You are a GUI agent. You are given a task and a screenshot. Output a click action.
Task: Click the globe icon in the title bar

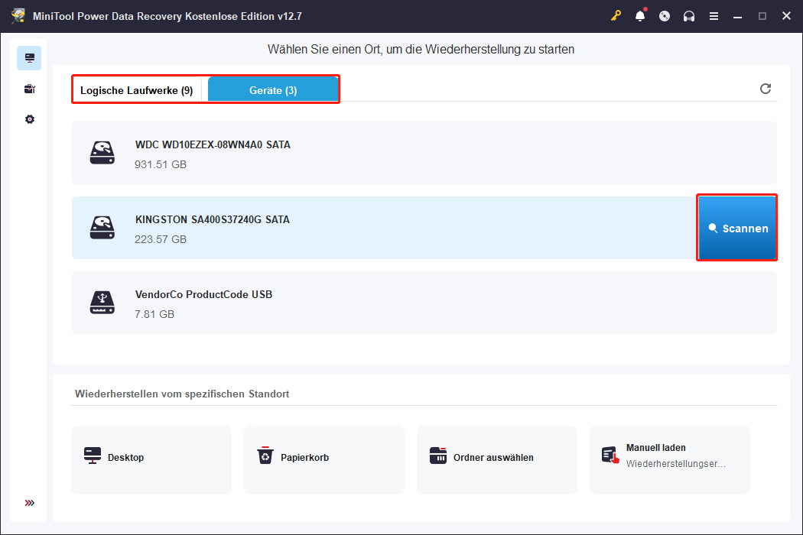click(x=665, y=15)
